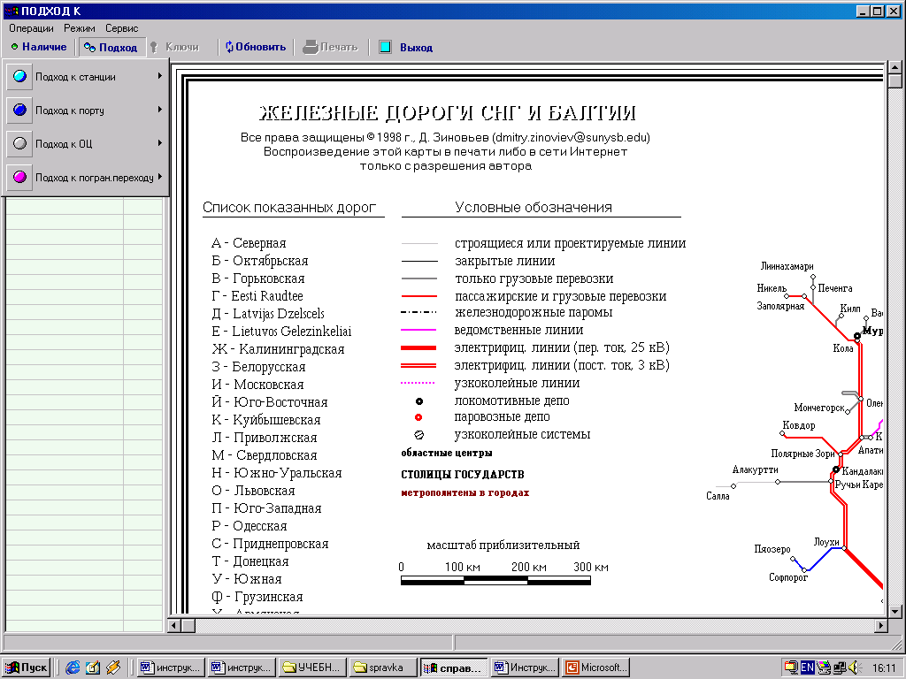Click the Подход button's link icon
This screenshot has height=679, width=906.
point(89,48)
